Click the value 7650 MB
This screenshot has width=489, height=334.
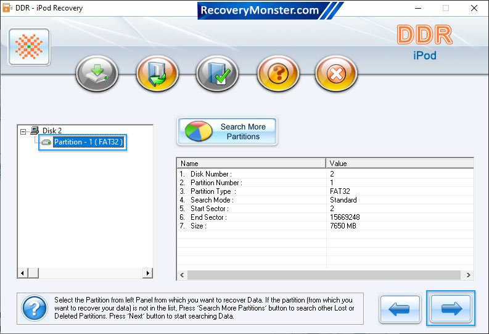tap(343, 226)
